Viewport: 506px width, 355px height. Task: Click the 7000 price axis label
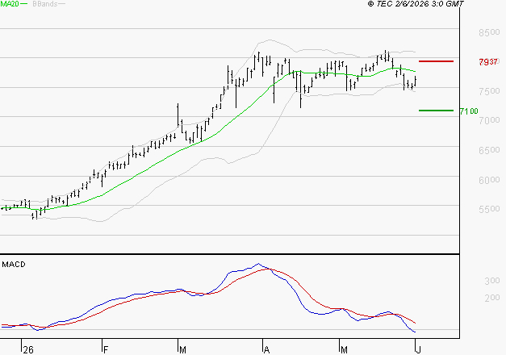pos(489,120)
